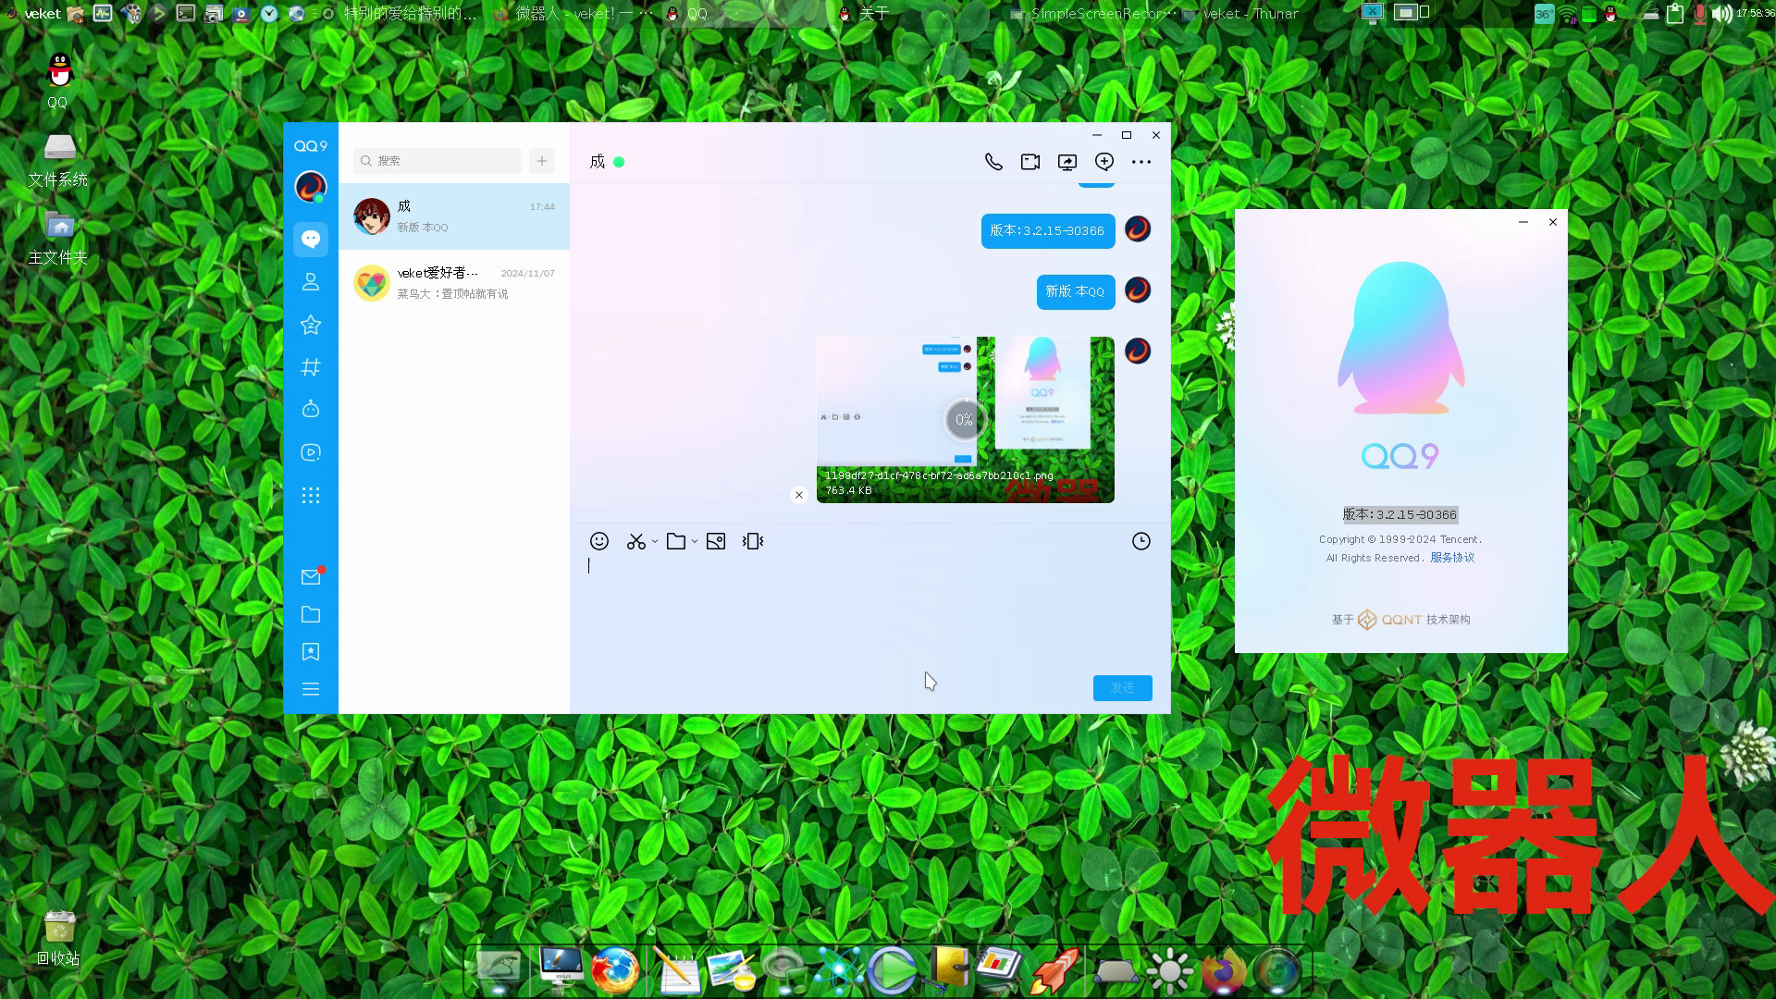Switch to veket - Thunar taskbar window
This screenshot has width=1776, height=999.
click(1239, 13)
